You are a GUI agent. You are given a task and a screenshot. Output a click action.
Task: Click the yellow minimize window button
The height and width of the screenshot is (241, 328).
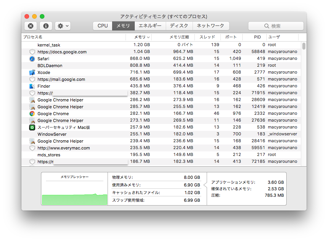[34, 16]
